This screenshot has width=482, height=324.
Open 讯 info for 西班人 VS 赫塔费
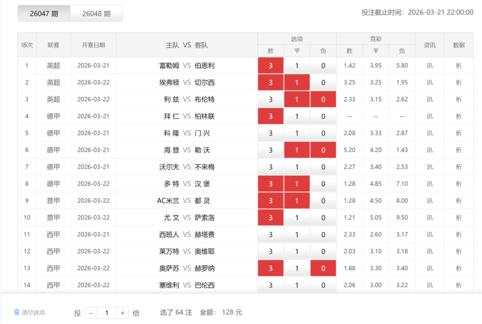(x=429, y=234)
